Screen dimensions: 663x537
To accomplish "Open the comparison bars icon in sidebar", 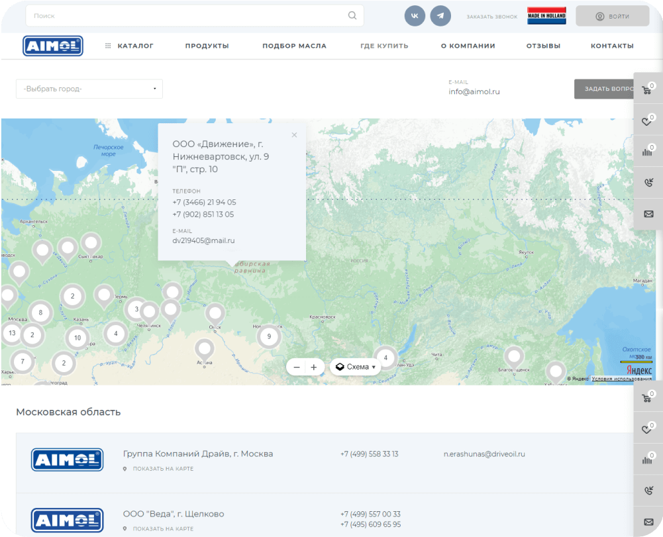I will [648, 152].
